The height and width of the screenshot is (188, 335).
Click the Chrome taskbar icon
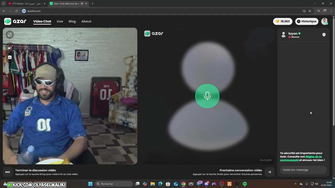coord(183,184)
